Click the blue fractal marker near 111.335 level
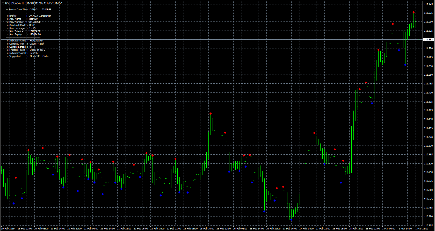The image size is (435, 231). pyautogui.click(x=372, y=103)
